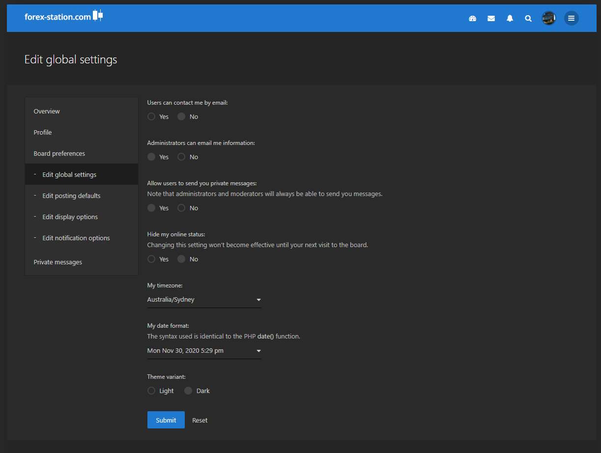Viewport: 601px width, 453px height.
Task: Expand the Australia/Sydney timezone dropdown
Action: pyautogui.click(x=204, y=300)
